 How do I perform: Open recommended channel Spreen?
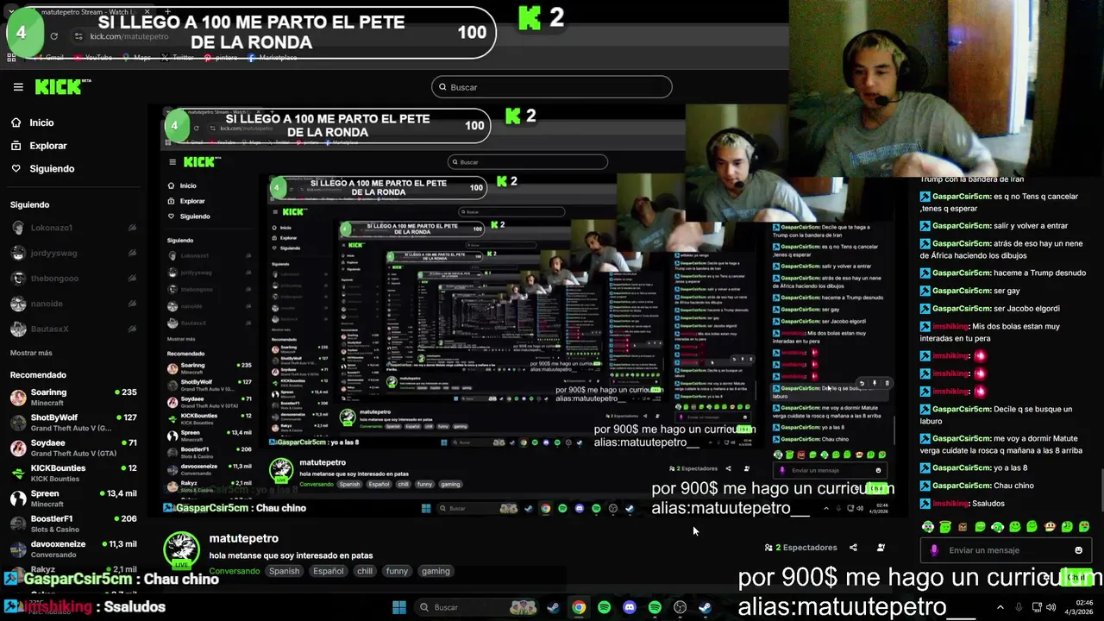(x=74, y=499)
